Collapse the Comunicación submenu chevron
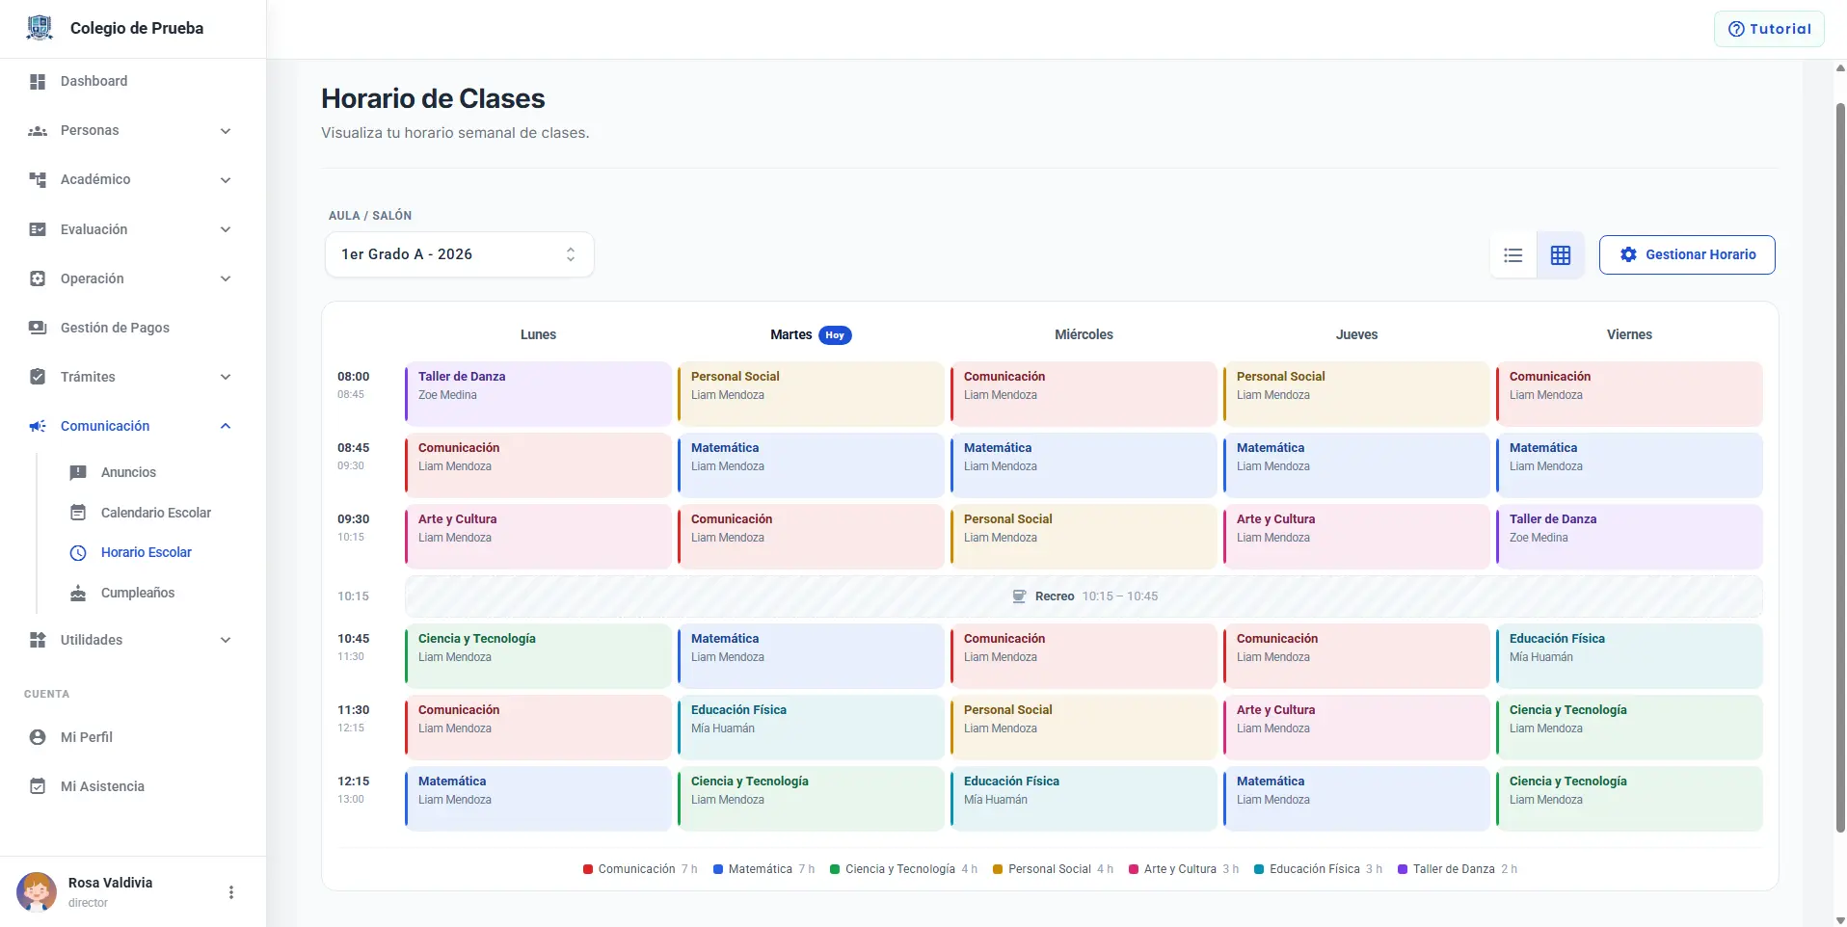1847x927 pixels. (x=226, y=426)
